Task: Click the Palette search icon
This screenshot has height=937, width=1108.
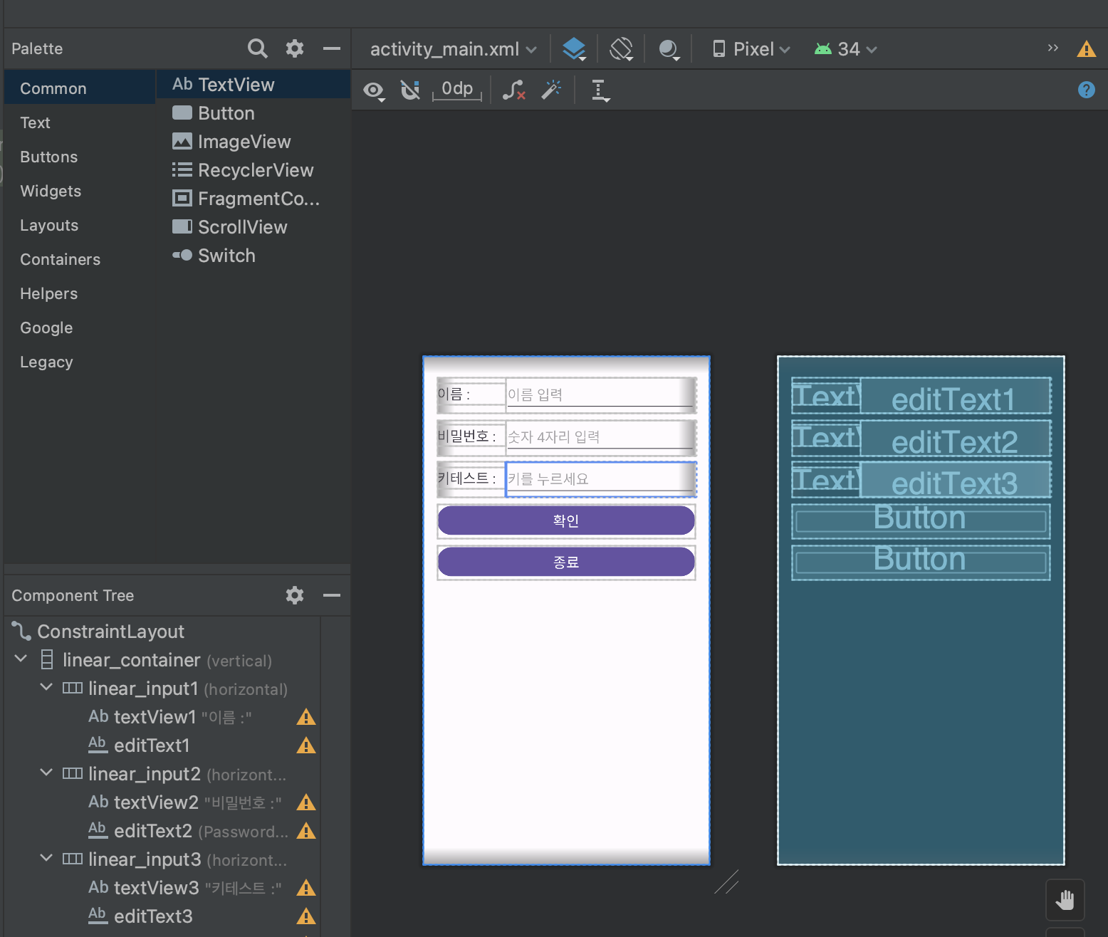Action: [257, 48]
